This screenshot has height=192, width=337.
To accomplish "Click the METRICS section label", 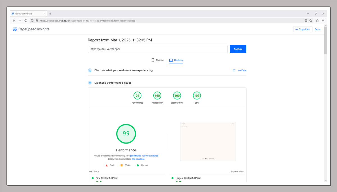I will 94,172.
